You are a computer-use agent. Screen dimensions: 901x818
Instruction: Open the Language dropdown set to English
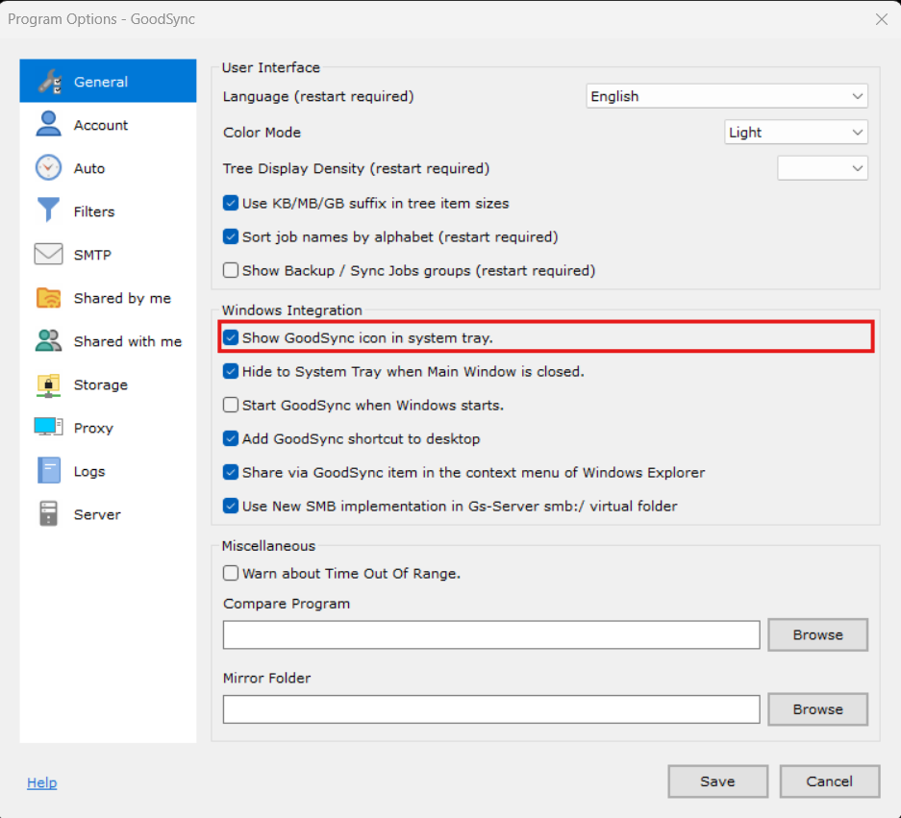(x=726, y=96)
